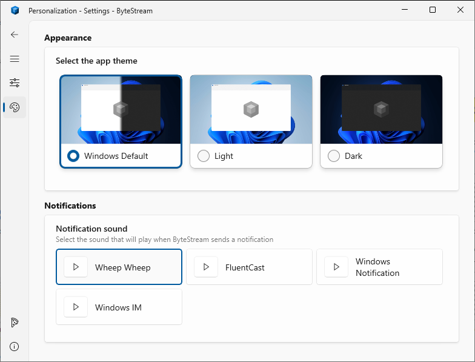Minimize the ByteStream window
The width and height of the screenshot is (475, 362).
405,10
